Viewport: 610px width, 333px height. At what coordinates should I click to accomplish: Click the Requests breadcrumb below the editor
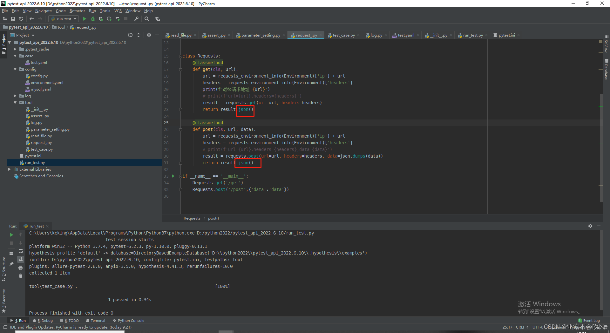pos(192,218)
